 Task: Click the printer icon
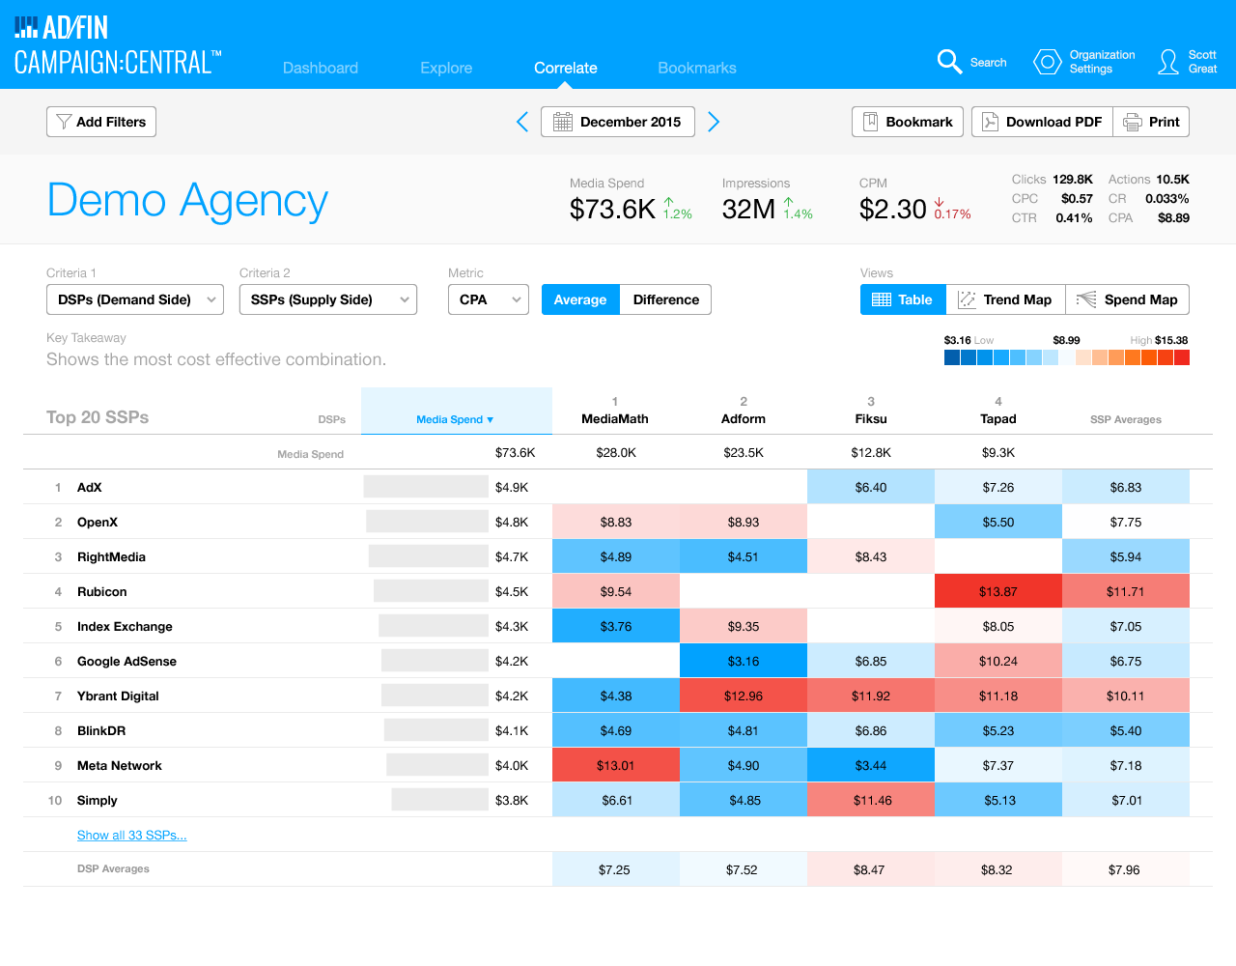coord(1132,122)
